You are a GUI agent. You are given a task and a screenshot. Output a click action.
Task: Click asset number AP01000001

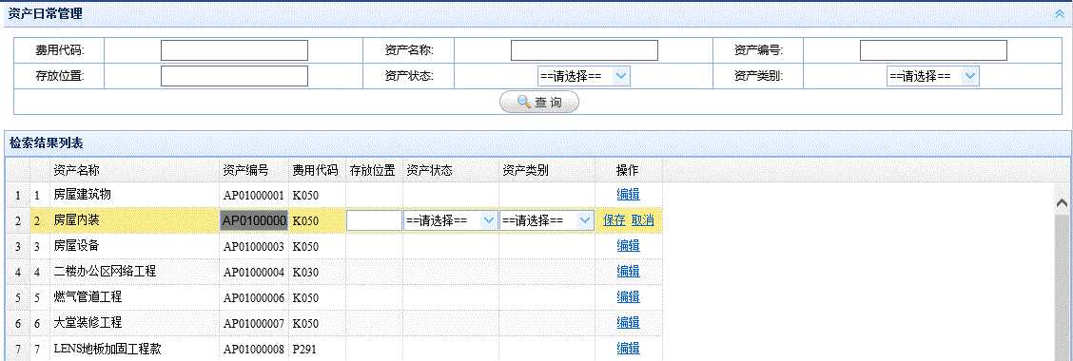(x=253, y=196)
